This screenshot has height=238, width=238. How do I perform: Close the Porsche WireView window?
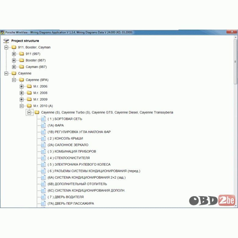[x=232, y=31]
